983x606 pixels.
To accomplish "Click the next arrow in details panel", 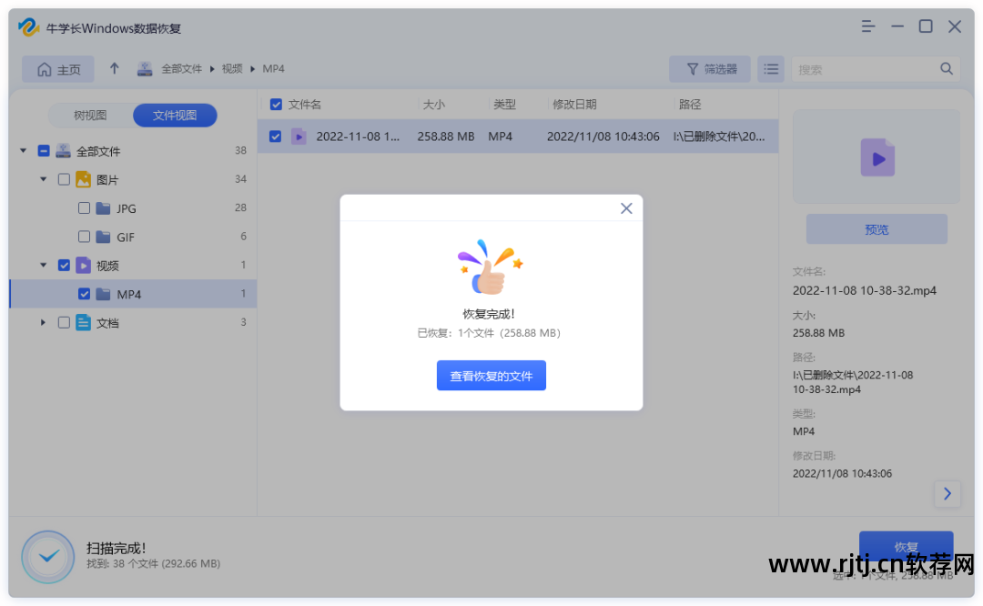I will pyautogui.click(x=947, y=494).
